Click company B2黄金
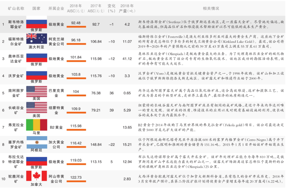The width and height of the screenshot is (287, 190). pos(56,127)
